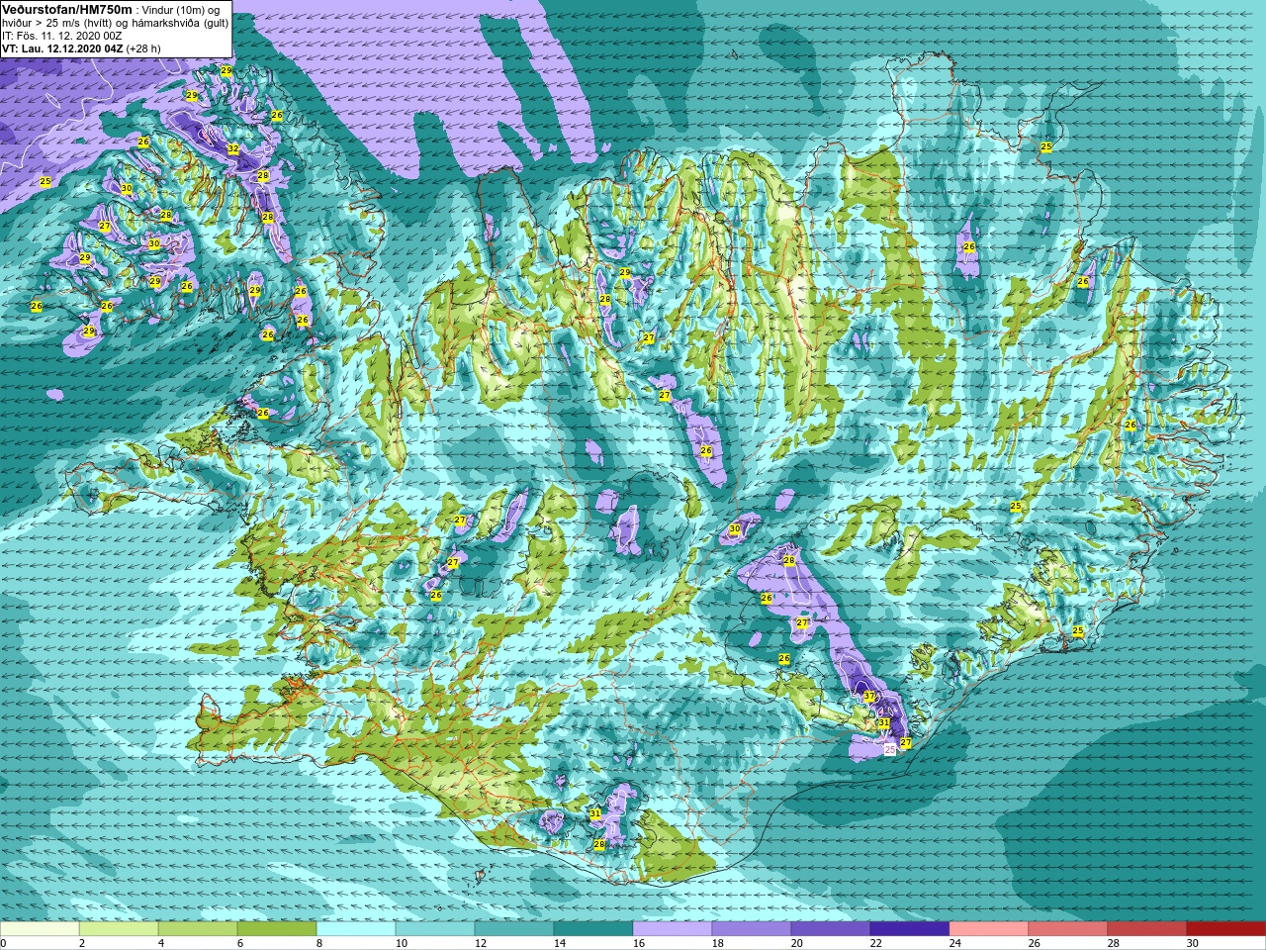Click the 12–14 m/s teal legend swatch
The width and height of the screenshot is (1266, 950).
[514, 929]
